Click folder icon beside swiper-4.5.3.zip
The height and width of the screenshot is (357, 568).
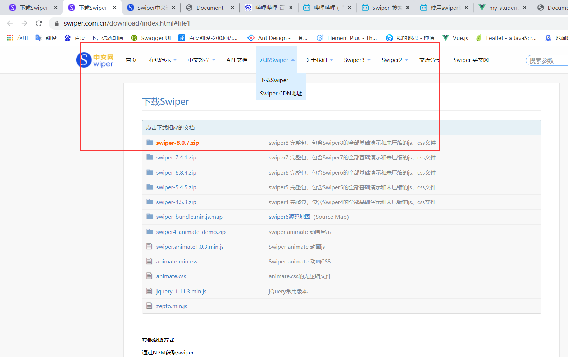(x=150, y=202)
